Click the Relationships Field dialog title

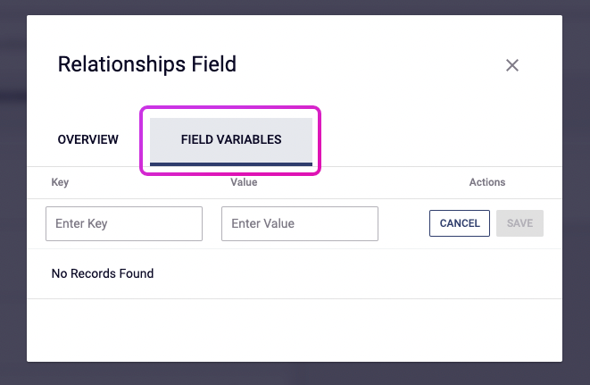147,64
